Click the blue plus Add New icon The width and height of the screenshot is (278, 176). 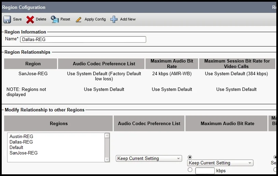point(114,19)
